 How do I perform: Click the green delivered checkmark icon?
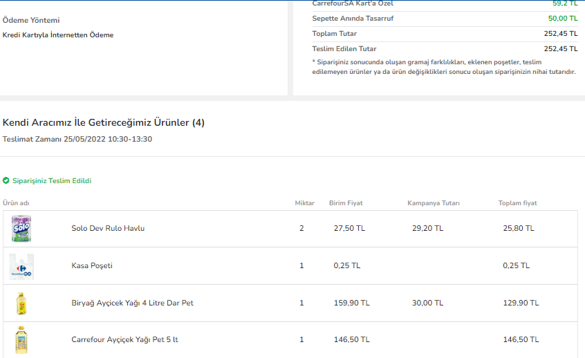point(6,181)
